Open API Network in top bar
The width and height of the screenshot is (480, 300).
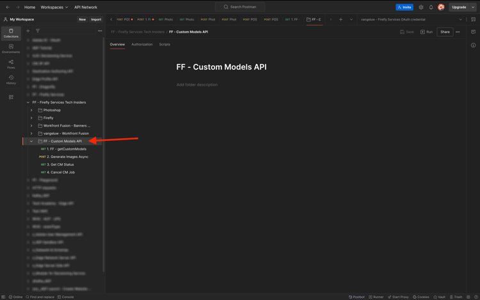pyautogui.click(x=86, y=7)
